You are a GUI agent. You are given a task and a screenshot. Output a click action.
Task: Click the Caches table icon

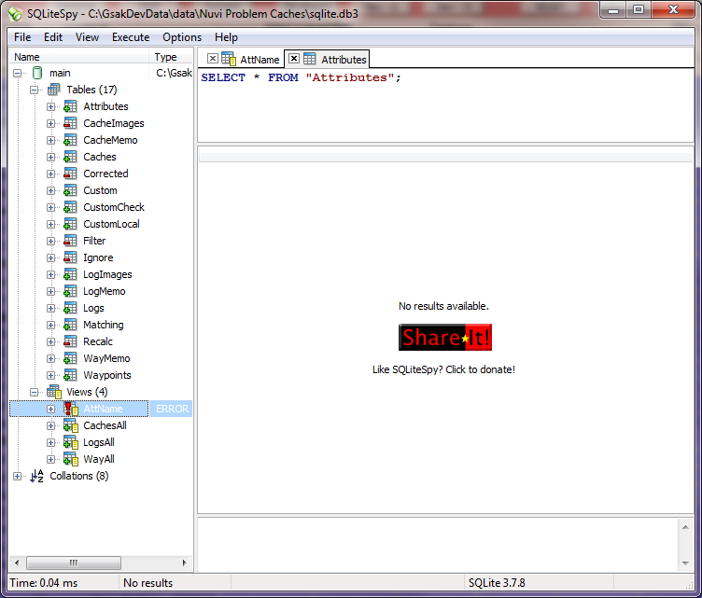click(70, 157)
